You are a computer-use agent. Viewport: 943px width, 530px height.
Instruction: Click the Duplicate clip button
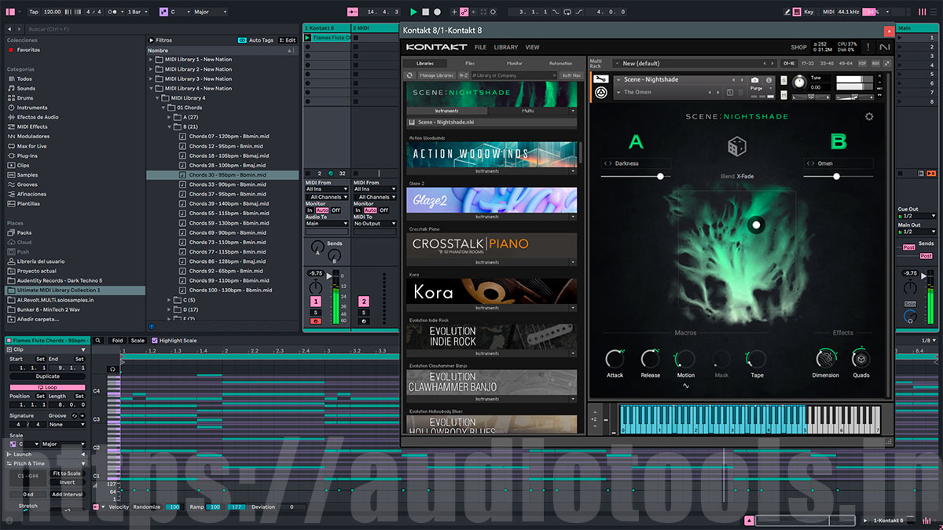click(x=47, y=376)
